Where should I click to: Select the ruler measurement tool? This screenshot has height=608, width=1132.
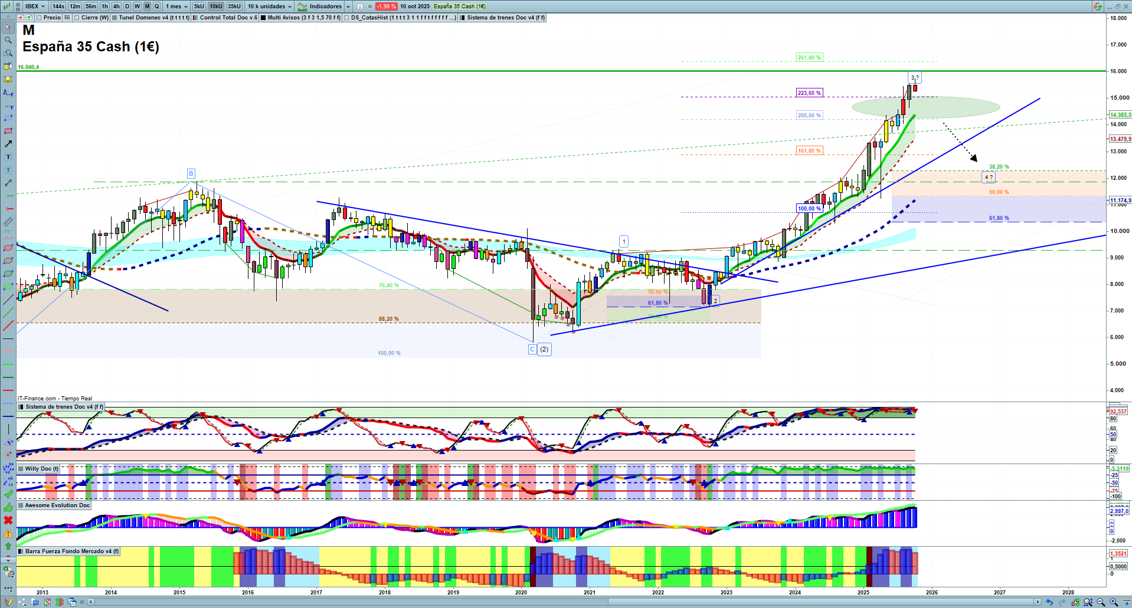pyautogui.click(x=8, y=222)
